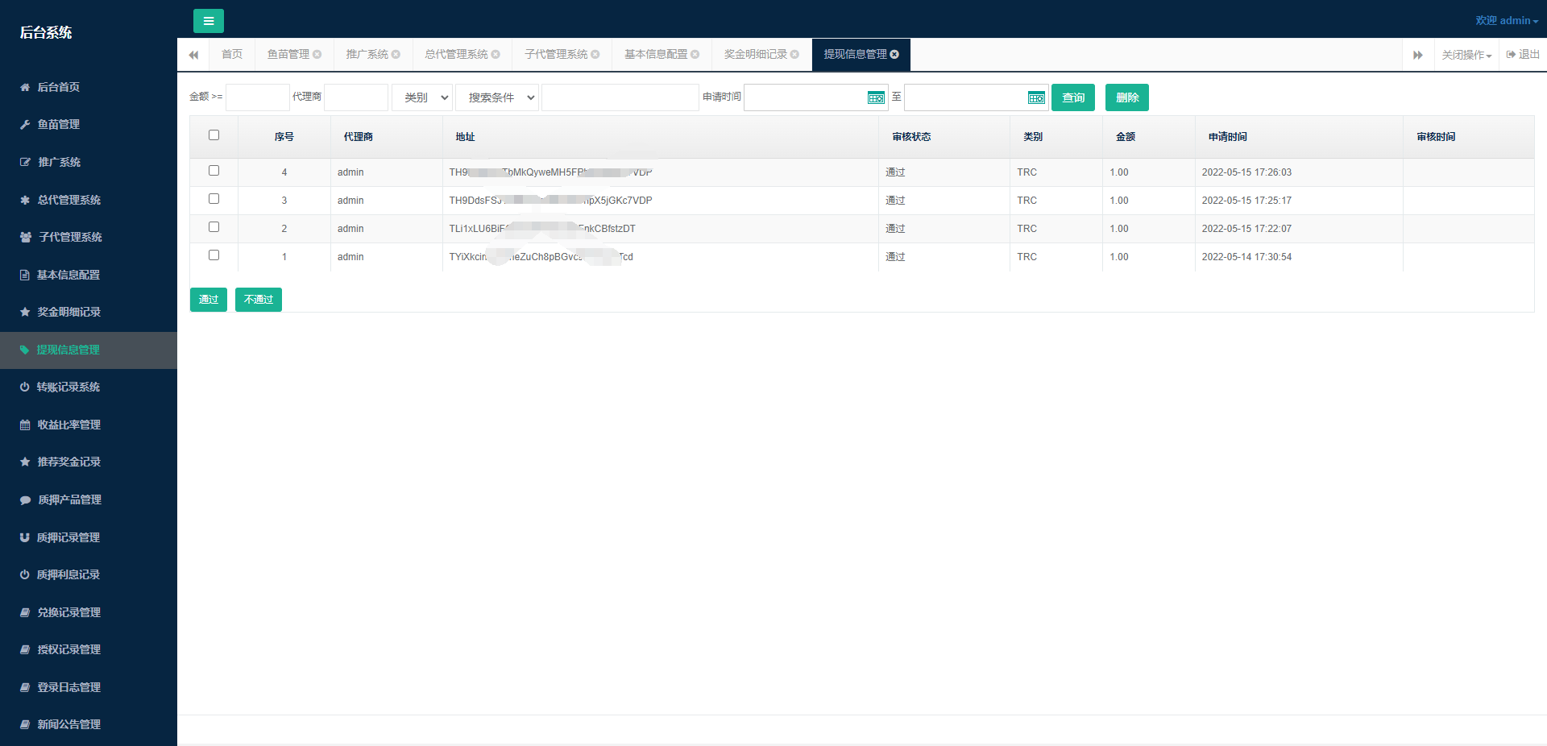Viewport: 1547px width, 746px height.
Task: Open 收益比率管理 from the sidebar
Action: (x=89, y=425)
